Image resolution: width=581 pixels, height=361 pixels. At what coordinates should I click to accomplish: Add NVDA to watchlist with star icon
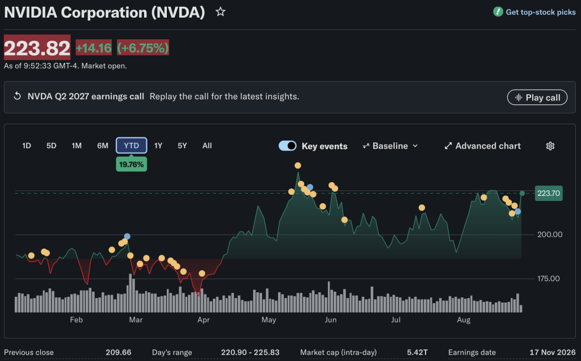pyautogui.click(x=221, y=12)
